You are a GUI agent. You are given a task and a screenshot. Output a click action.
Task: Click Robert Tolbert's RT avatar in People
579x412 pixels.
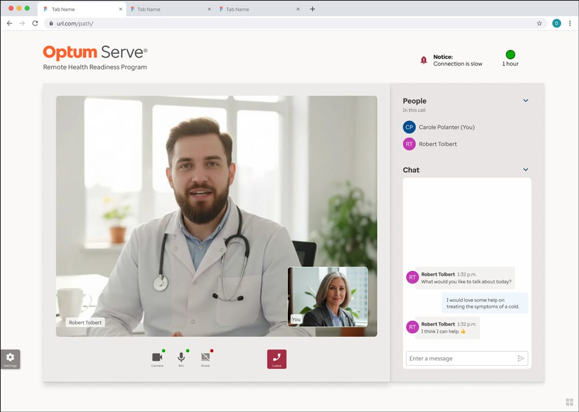pos(409,144)
